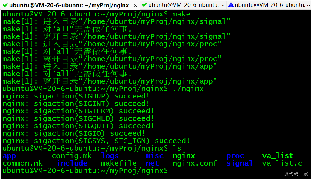Click the make line leaving /nginx/signal directory
The height and width of the screenshot is (179, 311).
116,36
